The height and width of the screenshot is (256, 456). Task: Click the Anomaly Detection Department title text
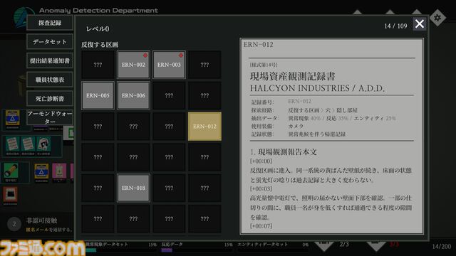pyautogui.click(x=98, y=11)
